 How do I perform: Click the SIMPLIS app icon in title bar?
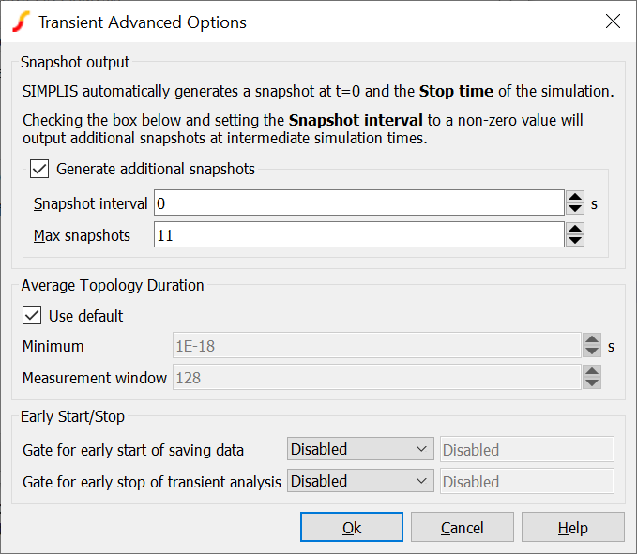click(x=21, y=22)
